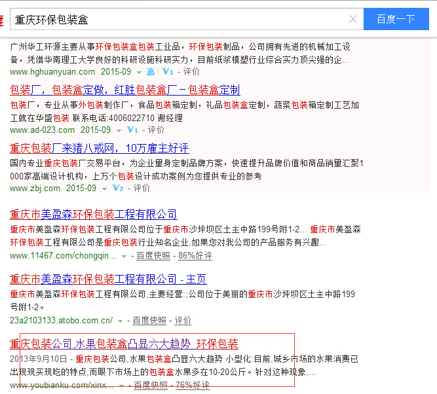Click the 惠 badge next to hghuanyuan.com

(151, 72)
